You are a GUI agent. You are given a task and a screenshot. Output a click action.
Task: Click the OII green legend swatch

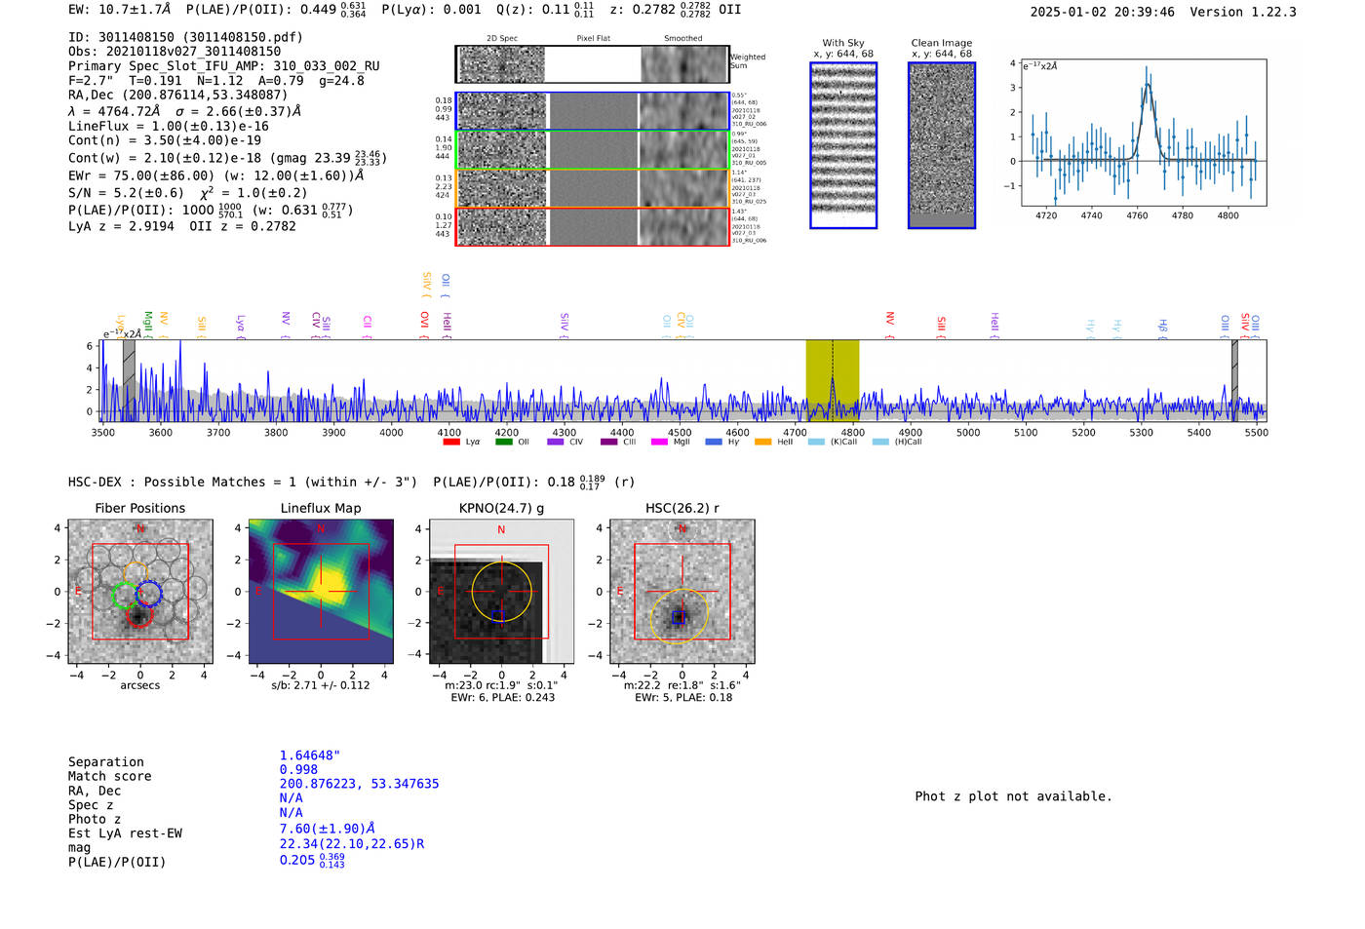pyautogui.click(x=503, y=443)
